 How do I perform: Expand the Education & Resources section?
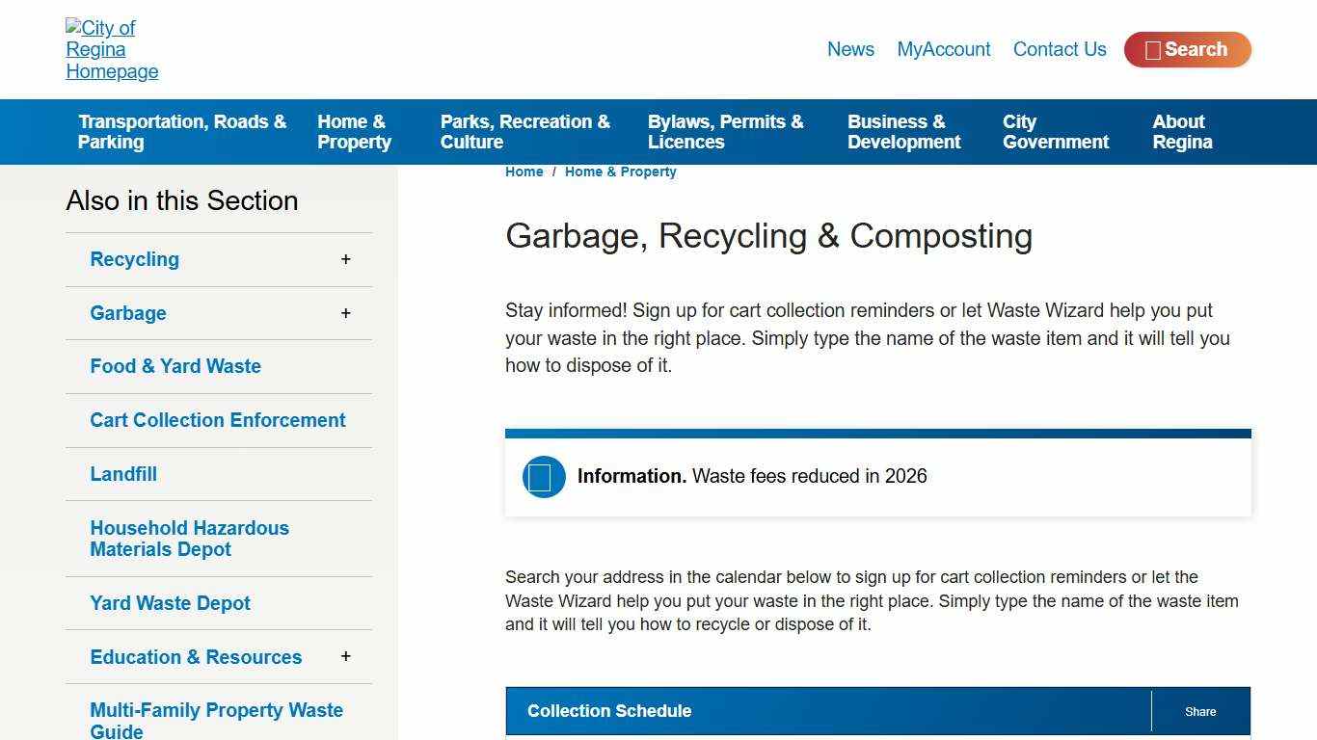coord(345,656)
